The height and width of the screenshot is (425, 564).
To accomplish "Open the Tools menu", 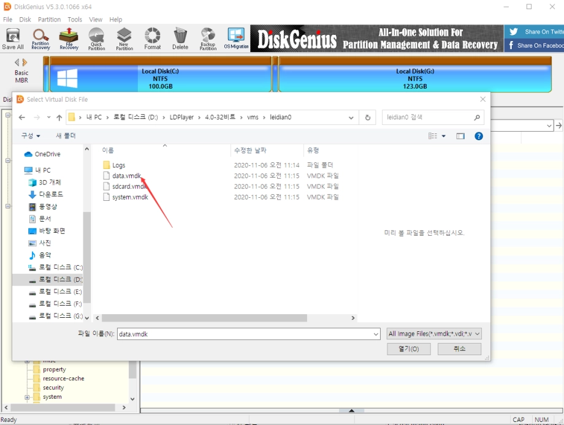I will [x=75, y=20].
